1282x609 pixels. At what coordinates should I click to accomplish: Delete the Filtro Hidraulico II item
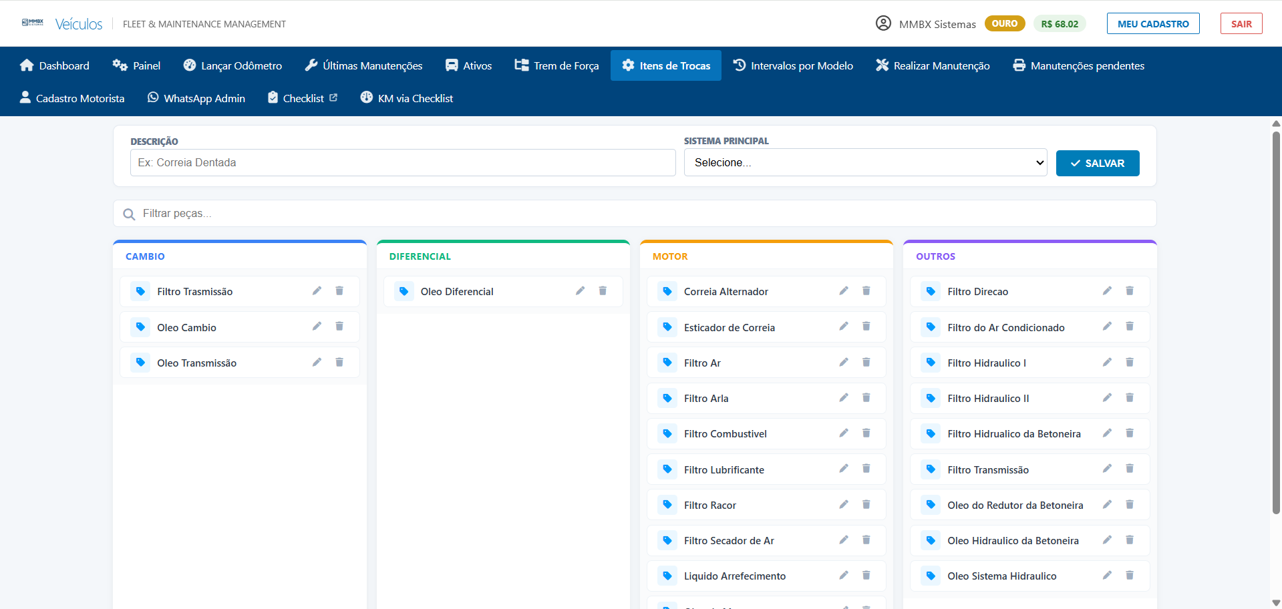coord(1130,397)
